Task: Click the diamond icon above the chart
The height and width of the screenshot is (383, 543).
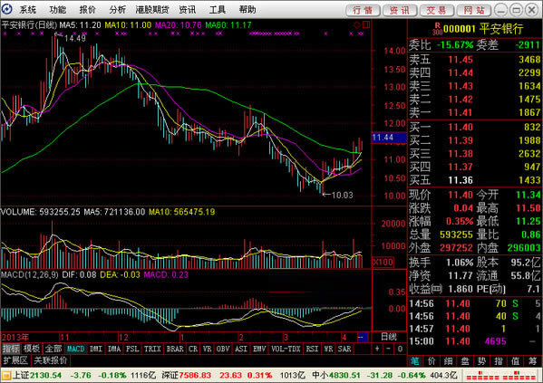Action: 357,25
